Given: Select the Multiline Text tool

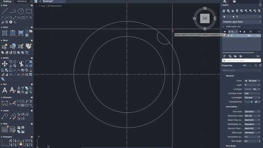Looking at the screenshot, I should tap(5, 90).
